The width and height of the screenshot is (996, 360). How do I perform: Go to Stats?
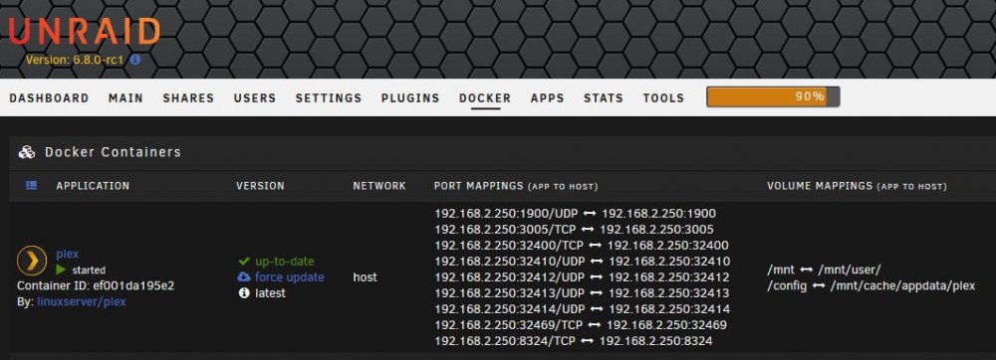pyautogui.click(x=604, y=98)
